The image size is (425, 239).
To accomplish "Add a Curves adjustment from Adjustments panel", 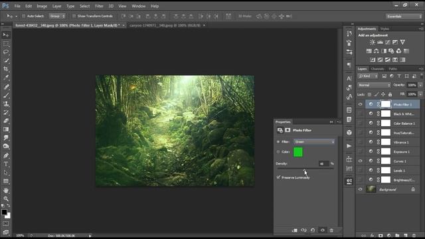I will tap(388, 42).
